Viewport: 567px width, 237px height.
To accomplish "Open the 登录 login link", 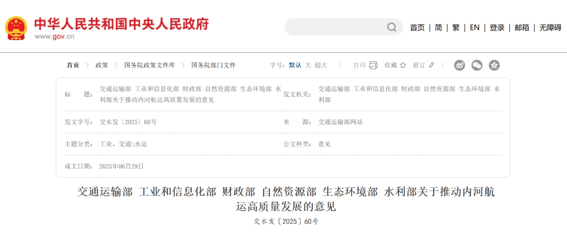I will pos(497,28).
